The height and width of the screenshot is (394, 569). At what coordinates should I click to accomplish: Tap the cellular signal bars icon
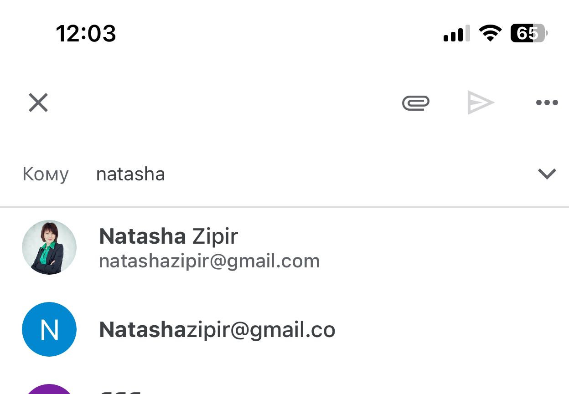pyautogui.click(x=456, y=34)
